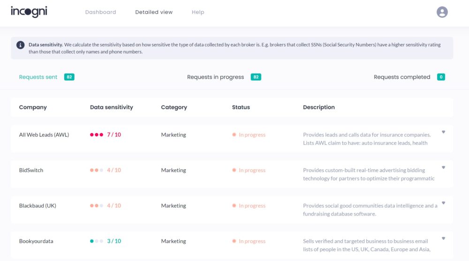Click Marketing category in Bookyourdata row

174,241
